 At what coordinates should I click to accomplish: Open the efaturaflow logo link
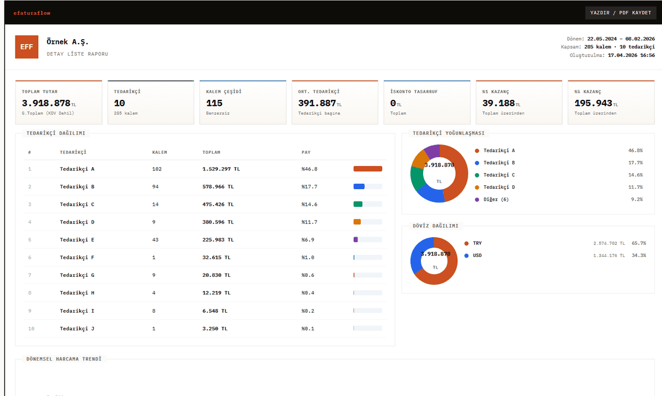pyautogui.click(x=32, y=13)
